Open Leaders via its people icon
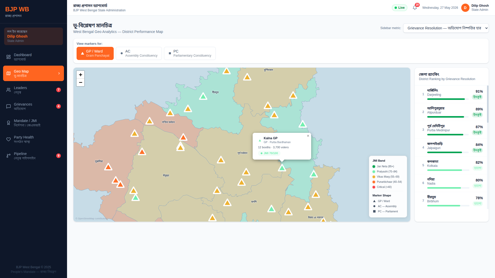The width and height of the screenshot is (495, 278). pos(9,90)
